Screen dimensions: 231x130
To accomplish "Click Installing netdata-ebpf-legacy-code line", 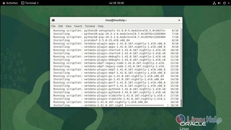I will pyautogui.click(x=116, y=66).
